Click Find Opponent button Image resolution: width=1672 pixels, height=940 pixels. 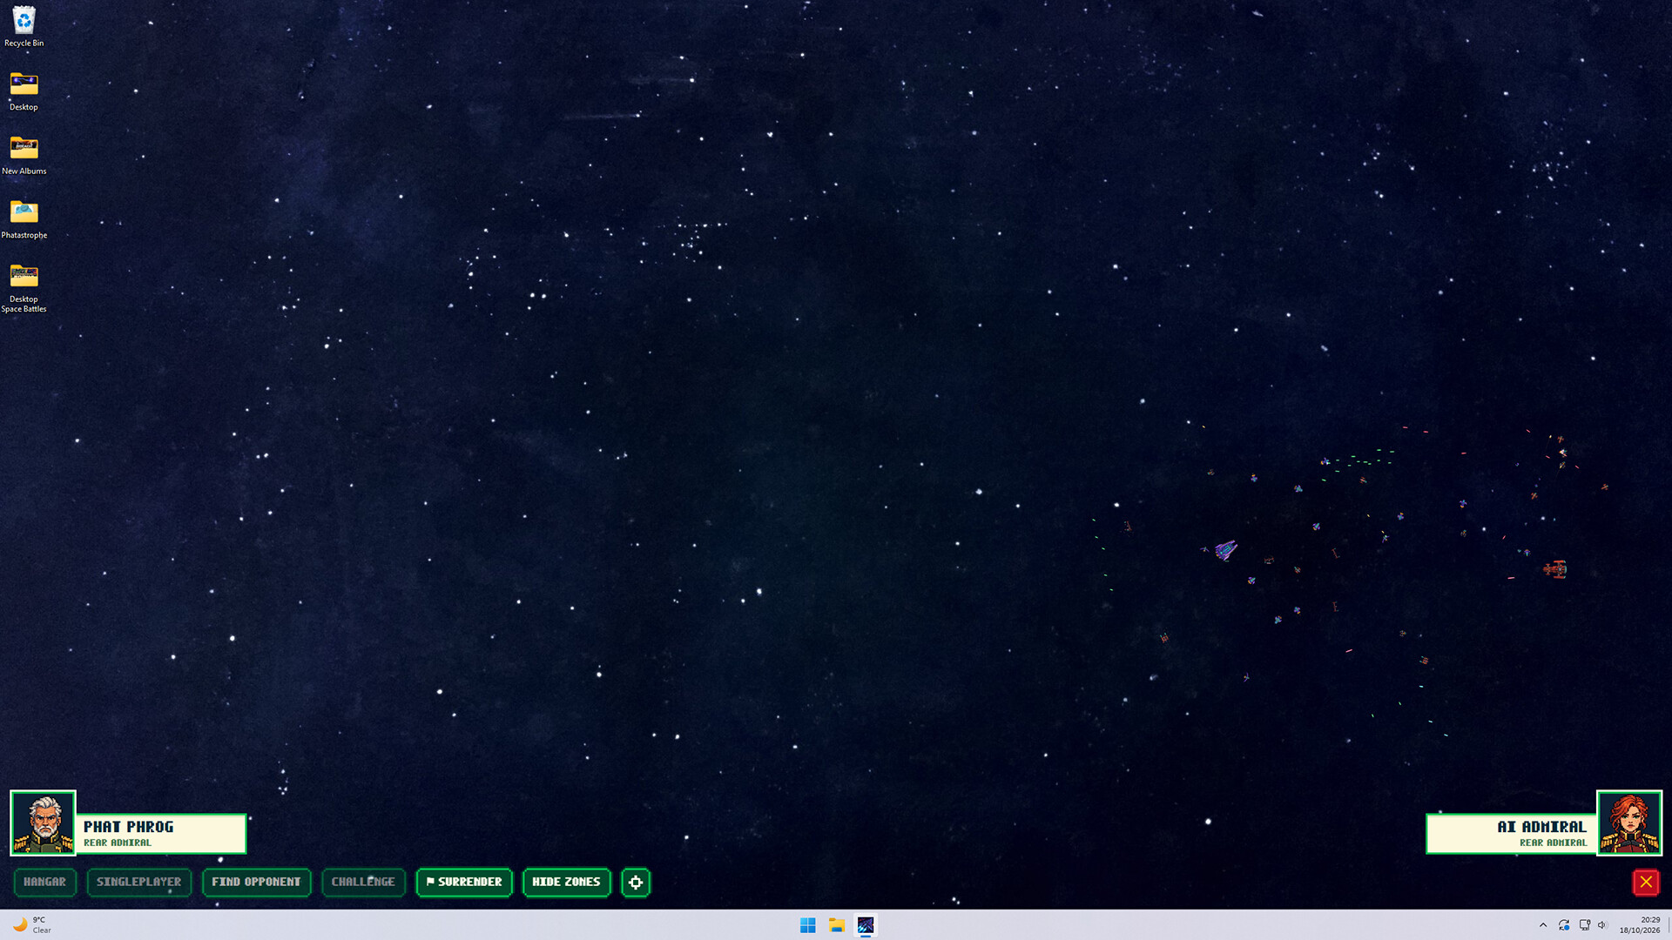click(x=256, y=882)
